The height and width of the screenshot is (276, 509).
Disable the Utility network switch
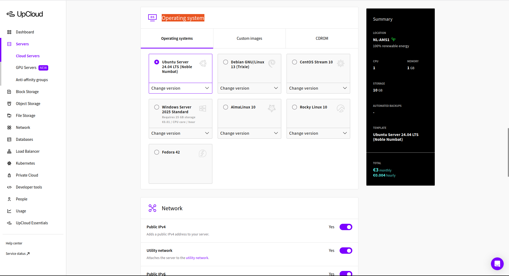point(346,251)
